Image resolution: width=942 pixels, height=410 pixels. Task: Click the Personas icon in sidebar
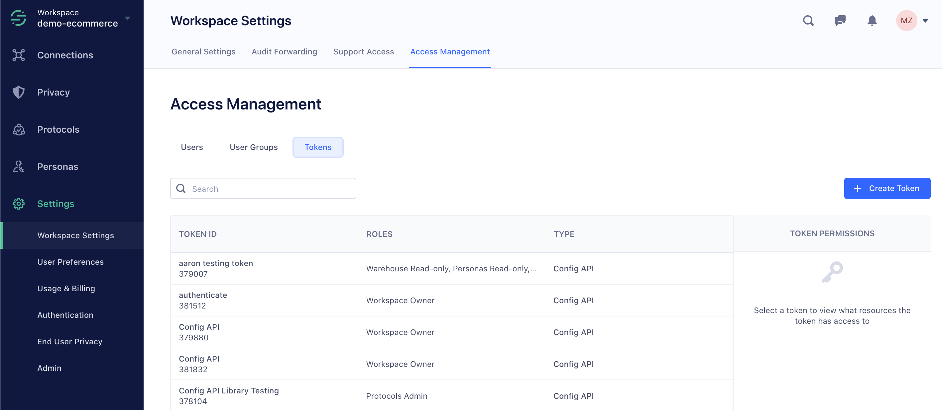pos(18,167)
